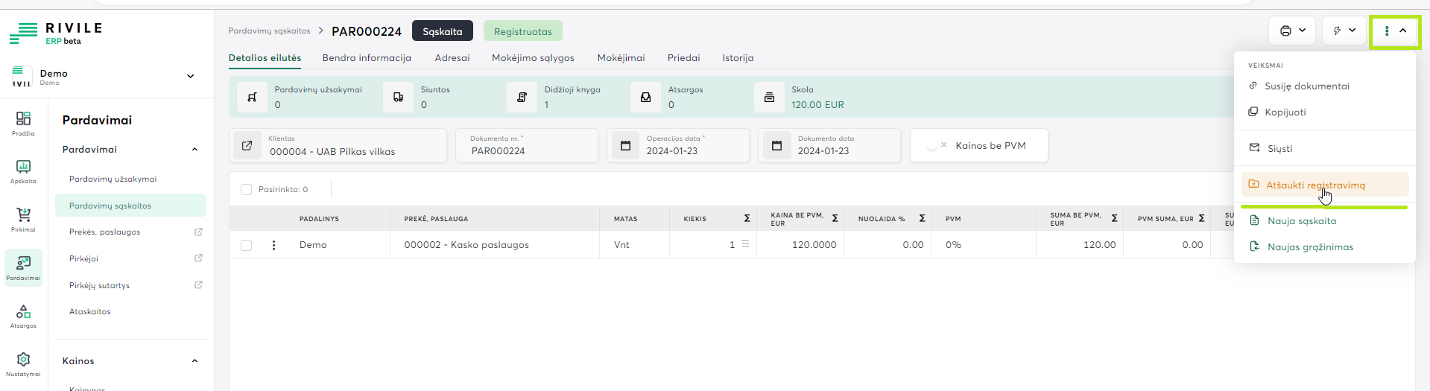Open Pirkimai section in sidebar
1430x391 pixels.
point(23,219)
